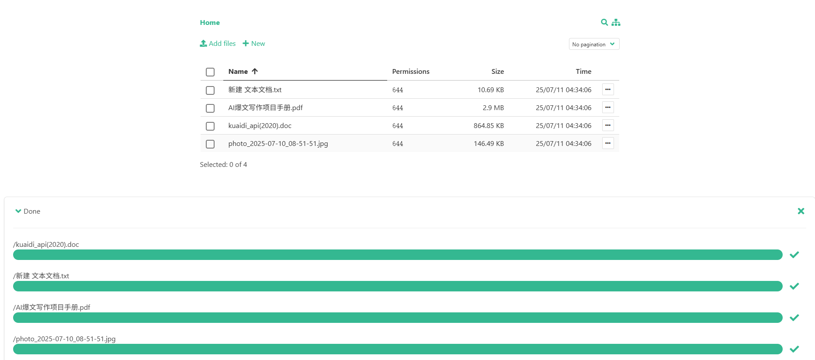Image resolution: width=815 pixels, height=360 pixels.
Task: Click the Add files upload button
Action: [x=218, y=44]
